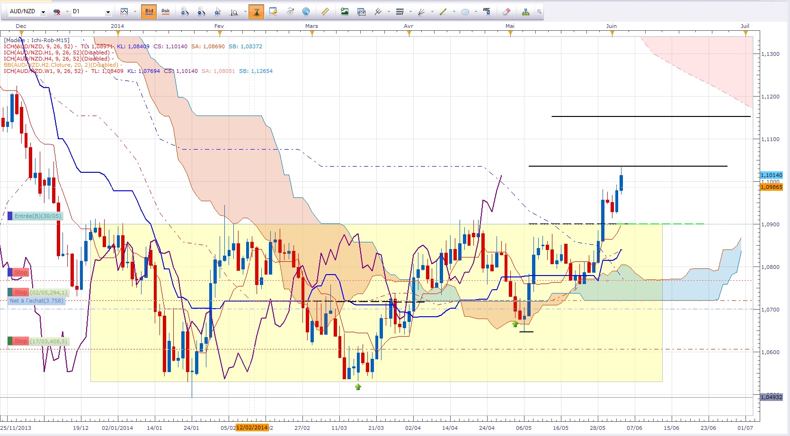Select the ellipse shape tool
This screenshot has width=790, height=436.
pos(465,12)
